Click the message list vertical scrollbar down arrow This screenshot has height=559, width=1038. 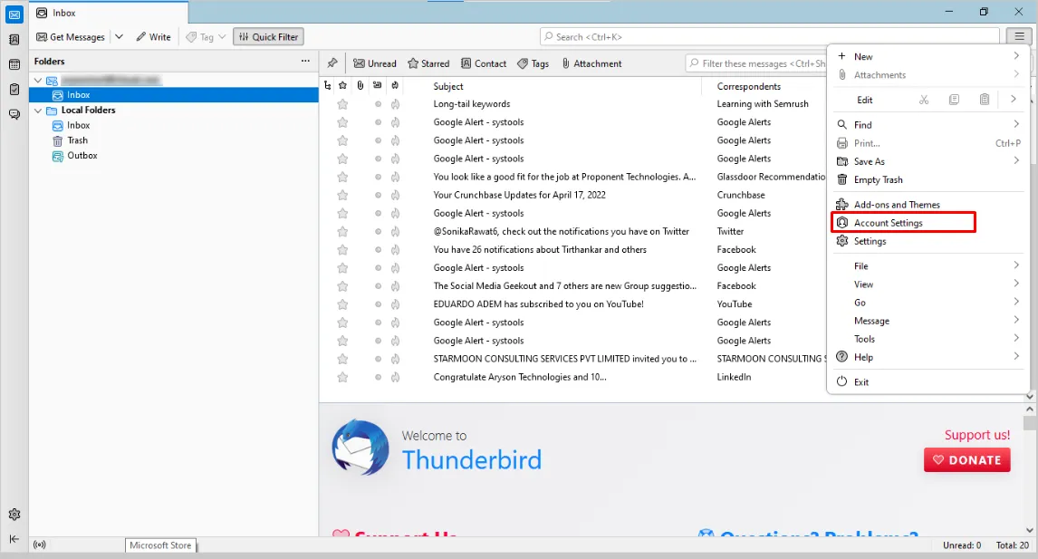1030,397
